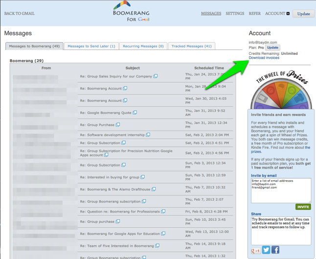This screenshot has height=259, width=316.
Task: Open popup icon for Jan 30 Boomerang Account
Action: pos(125,100)
